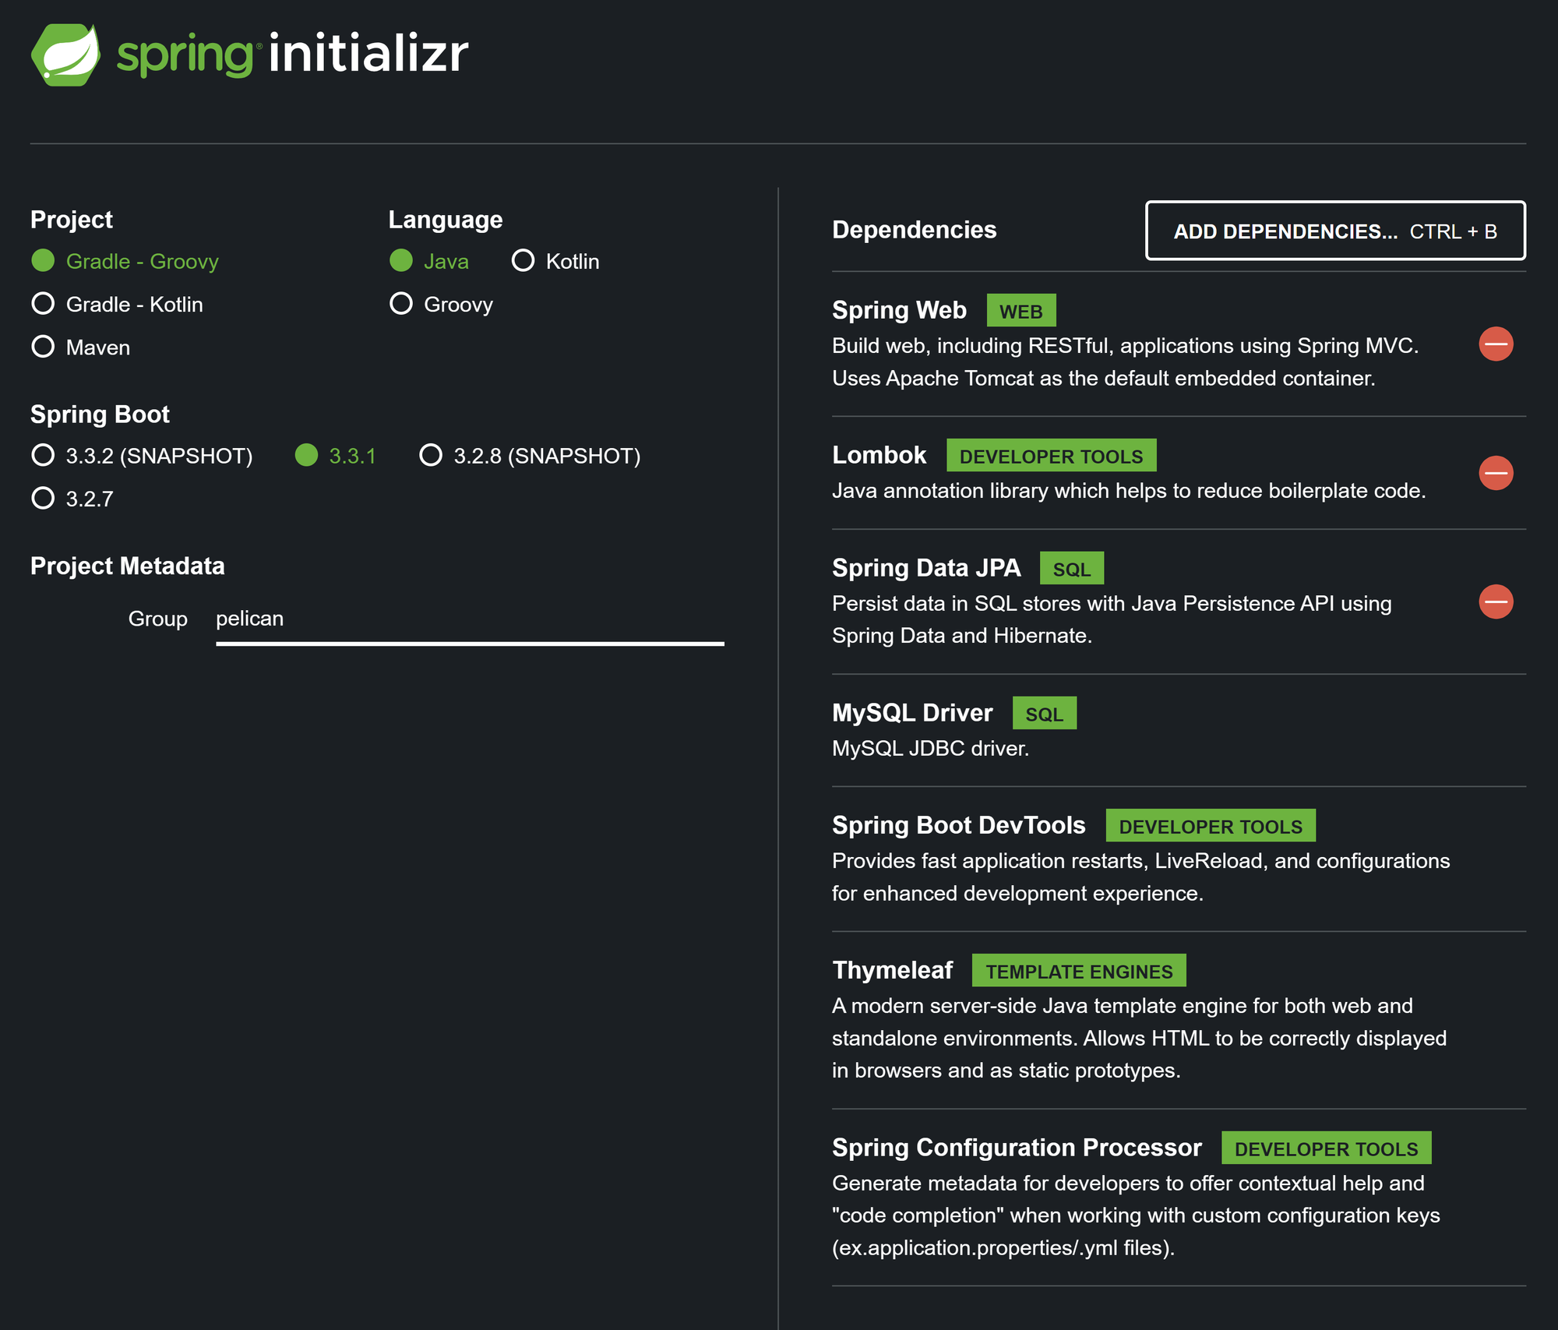Viewport: 1558px width, 1330px height.
Task: Click MySQL Driver's SQL tag badge
Action: click(1044, 714)
